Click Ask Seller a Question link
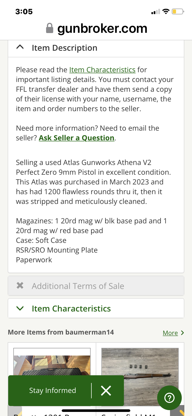The height and width of the screenshot is (416, 192). click(77, 138)
